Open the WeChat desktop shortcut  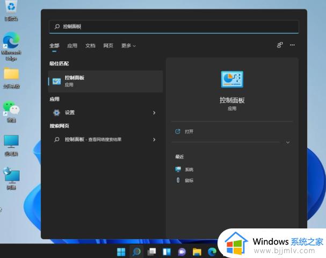coord(11,111)
